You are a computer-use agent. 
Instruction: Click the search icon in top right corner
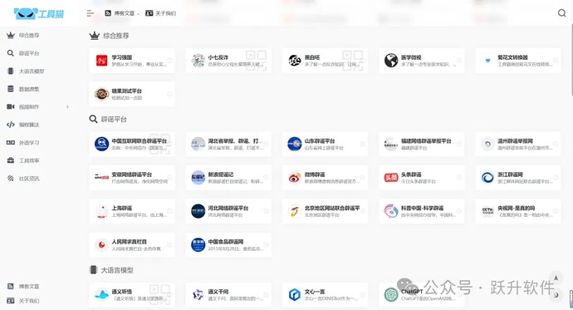point(561,13)
